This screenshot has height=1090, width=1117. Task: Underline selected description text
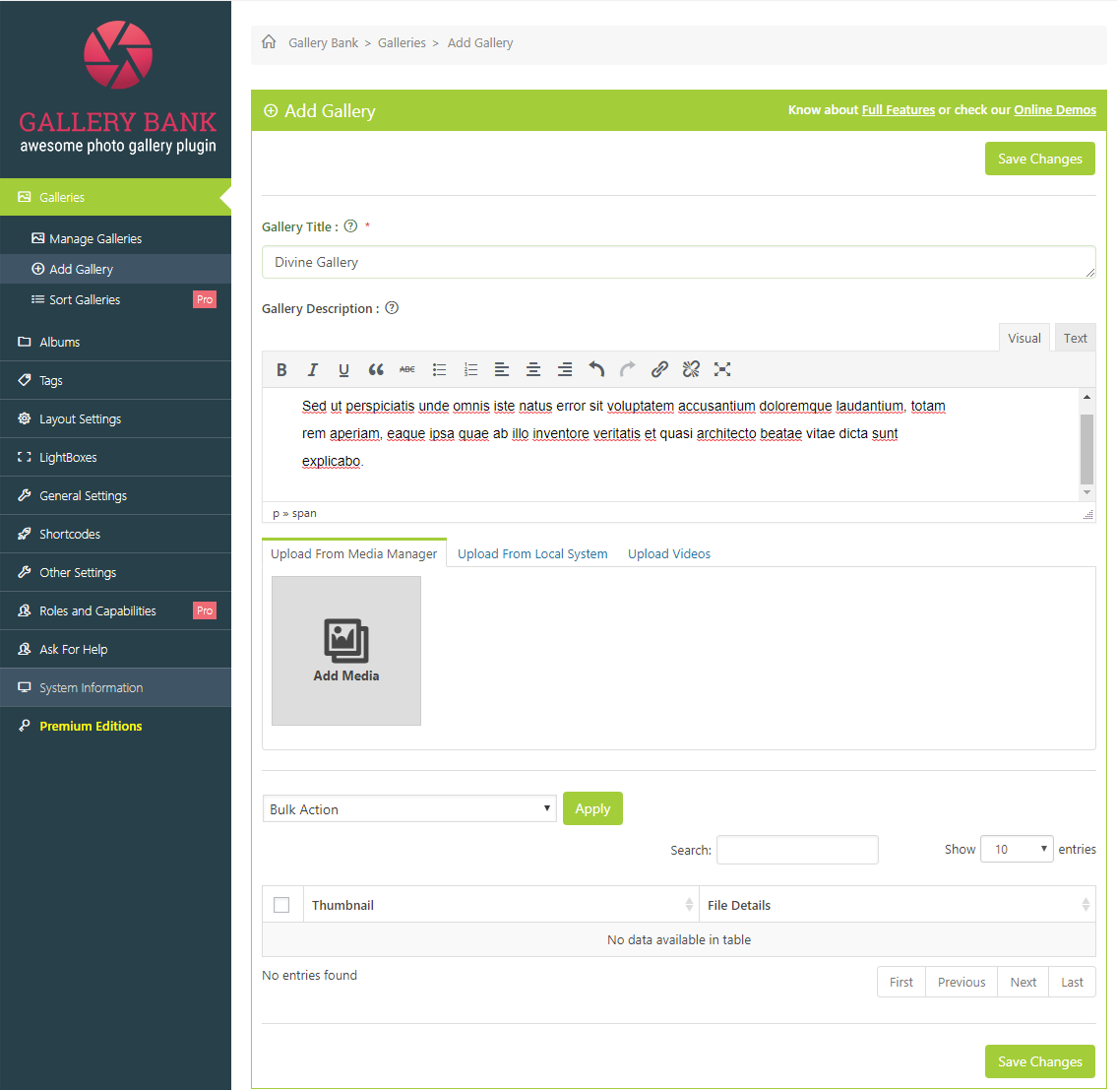pyautogui.click(x=343, y=369)
